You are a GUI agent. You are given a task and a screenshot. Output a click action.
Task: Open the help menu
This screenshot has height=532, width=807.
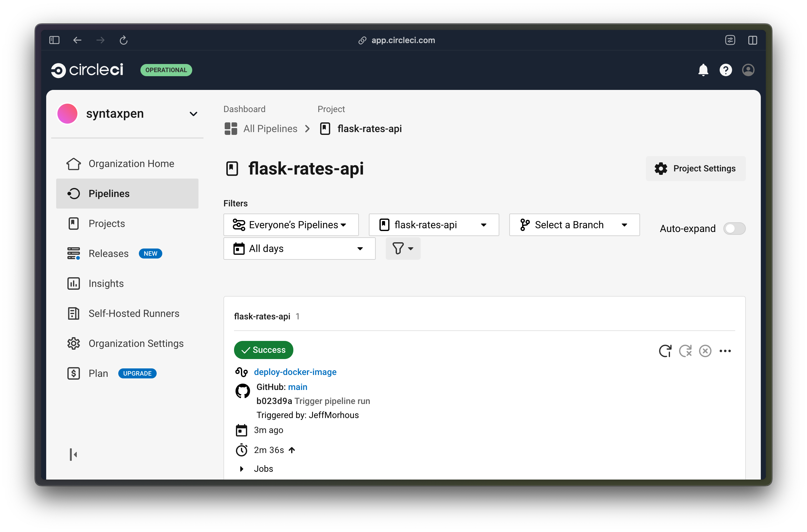pyautogui.click(x=726, y=70)
